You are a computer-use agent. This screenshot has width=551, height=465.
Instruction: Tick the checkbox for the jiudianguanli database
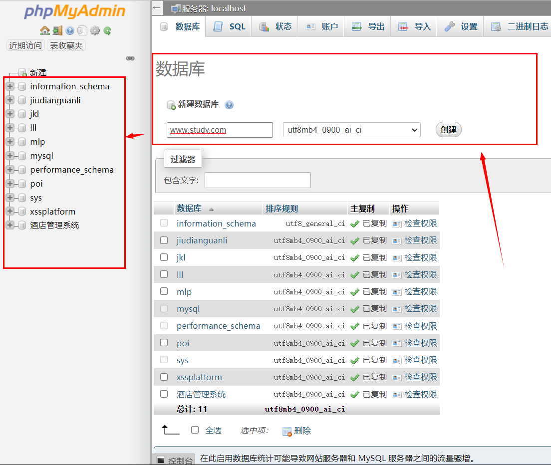coord(164,240)
